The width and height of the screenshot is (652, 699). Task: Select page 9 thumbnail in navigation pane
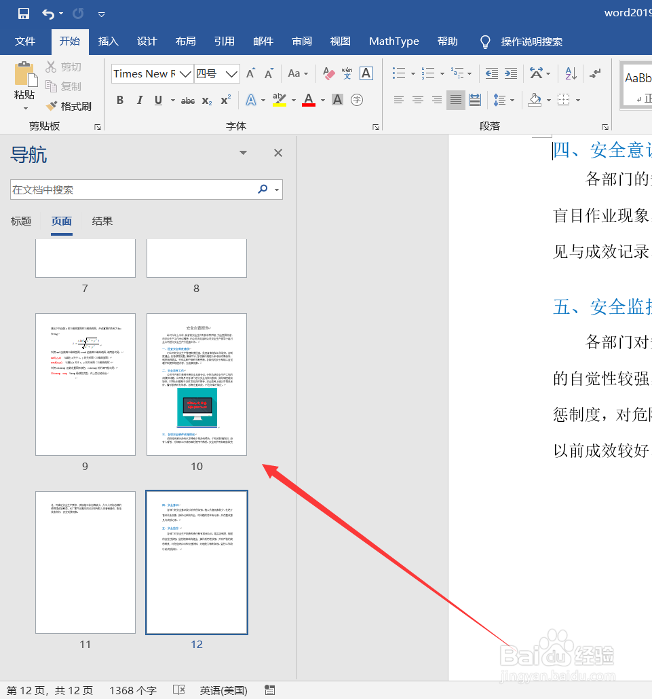click(85, 384)
